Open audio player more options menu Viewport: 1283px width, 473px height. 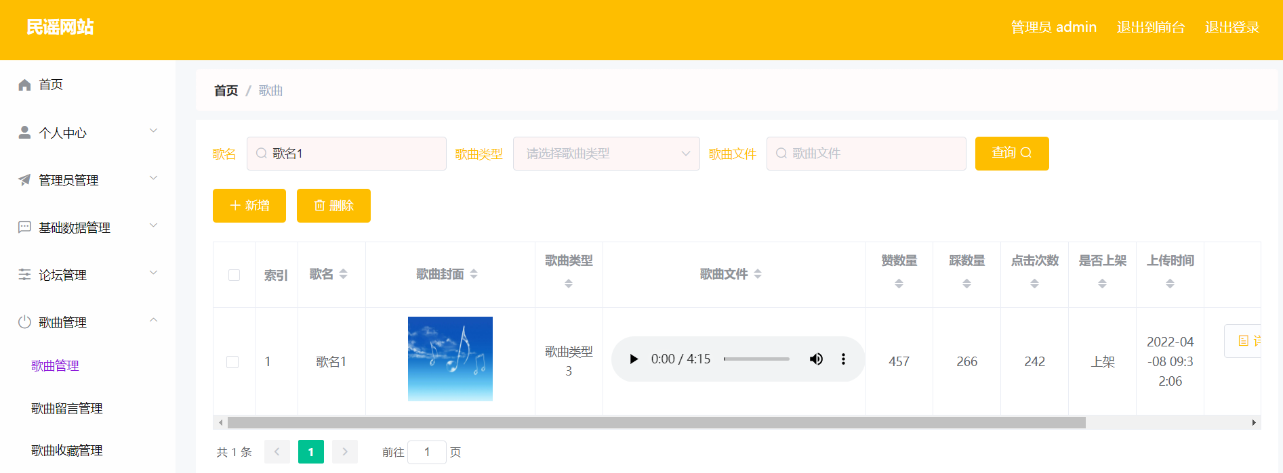(843, 359)
